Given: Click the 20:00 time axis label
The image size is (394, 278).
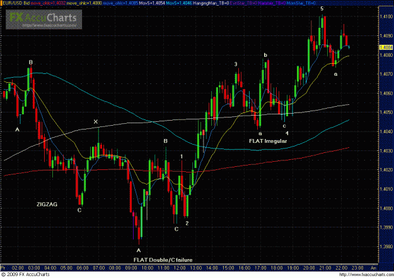Looking at the screenshot, I should [309, 268].
